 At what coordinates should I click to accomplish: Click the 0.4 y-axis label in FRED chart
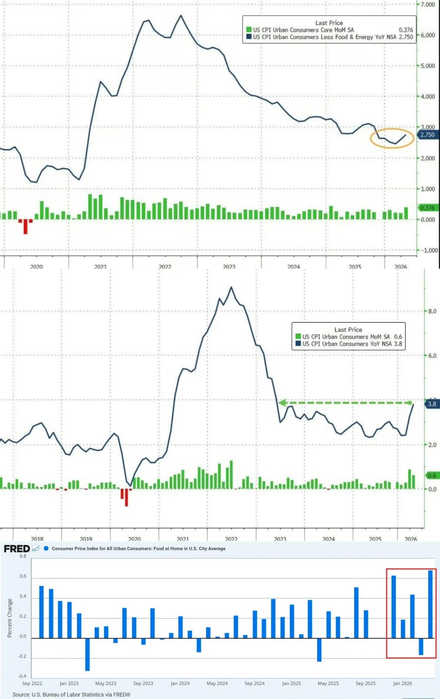tap(23, 596)
